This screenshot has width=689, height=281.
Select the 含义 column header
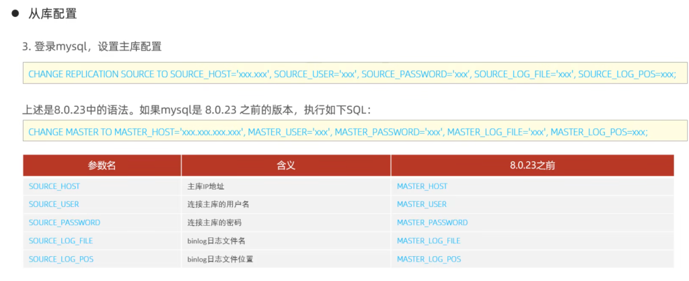pyautogui.click(x=286, y=165)
